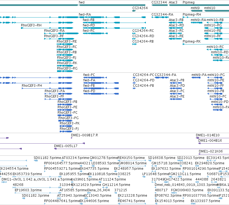Click transcript RhoGEF3-RJ
229x205 pixels.
pos(65,60)
